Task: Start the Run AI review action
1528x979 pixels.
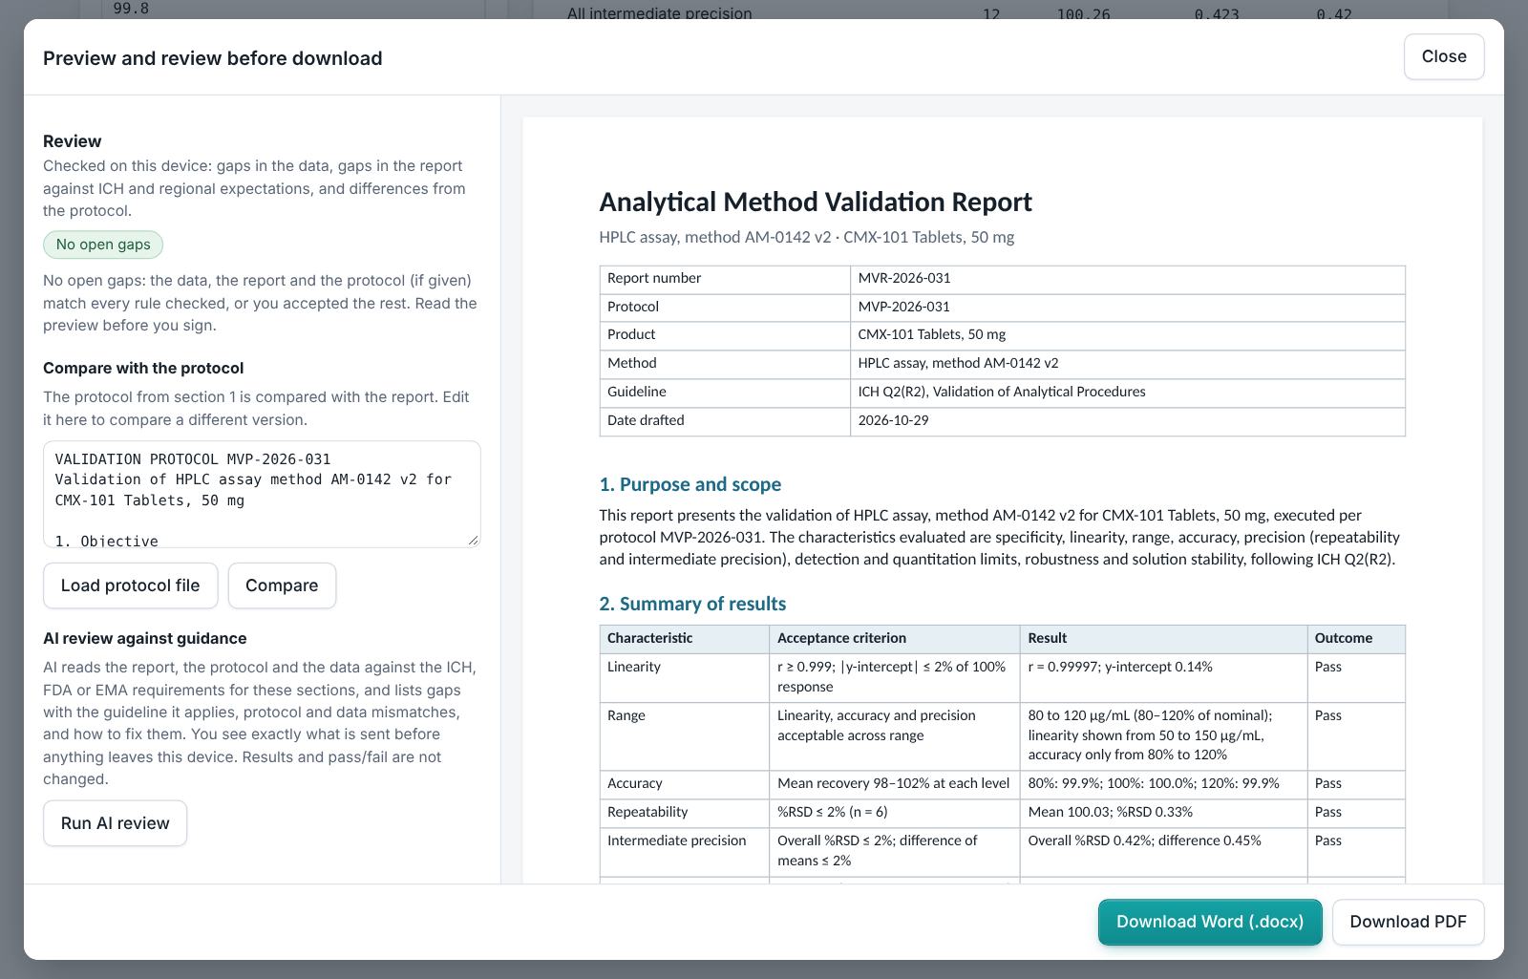Action: tap(115, 823)
